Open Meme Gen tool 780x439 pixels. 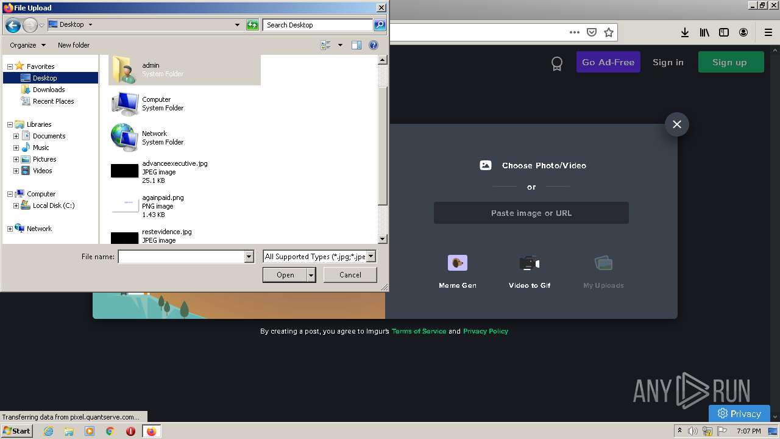click(x=458, y=272)
